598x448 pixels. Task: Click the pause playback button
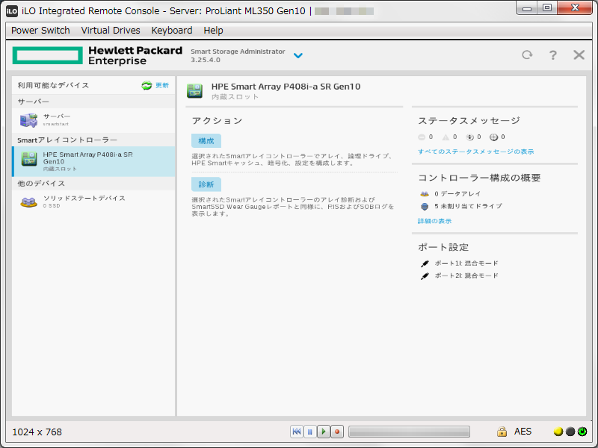(309, 432)
